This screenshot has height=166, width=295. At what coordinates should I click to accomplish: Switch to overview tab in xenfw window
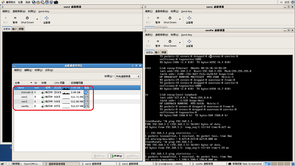pos(157,52)
